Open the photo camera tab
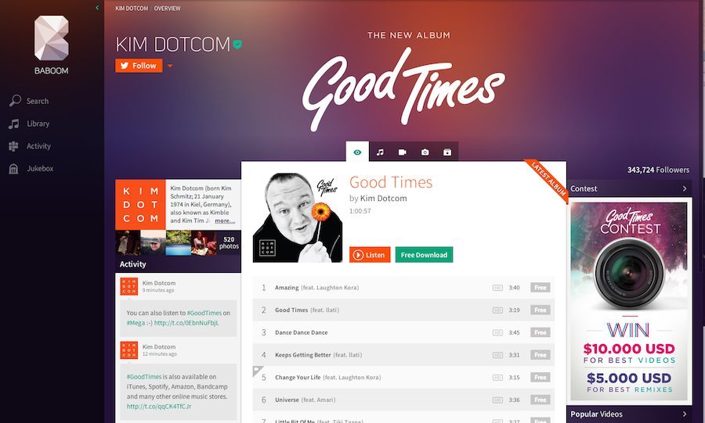The width and height of the screenshot is (705, 423). 425,152
